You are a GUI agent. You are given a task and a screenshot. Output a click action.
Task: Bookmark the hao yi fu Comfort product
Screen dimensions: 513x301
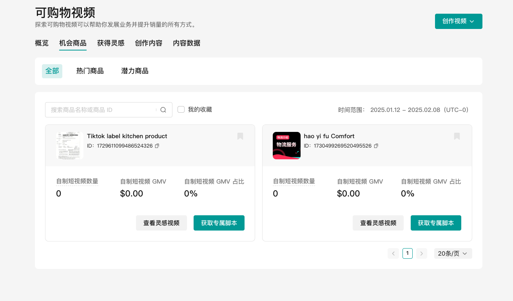[457, 136]
